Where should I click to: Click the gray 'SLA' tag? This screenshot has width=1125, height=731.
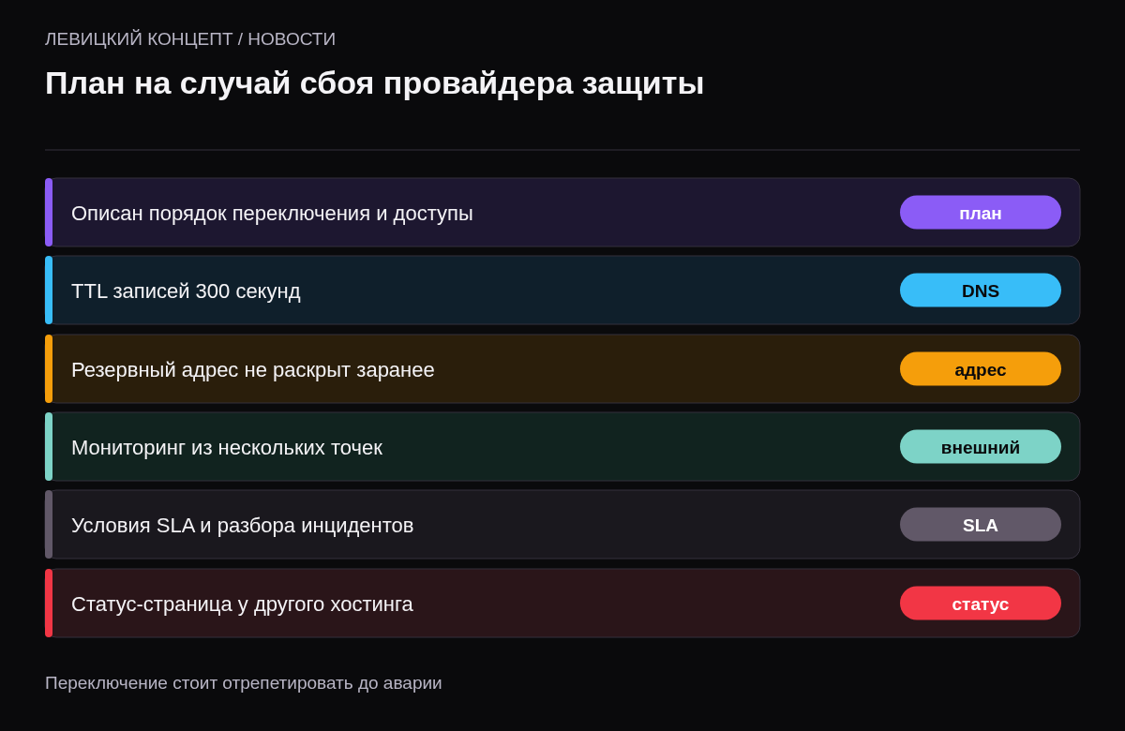(981, 525)
